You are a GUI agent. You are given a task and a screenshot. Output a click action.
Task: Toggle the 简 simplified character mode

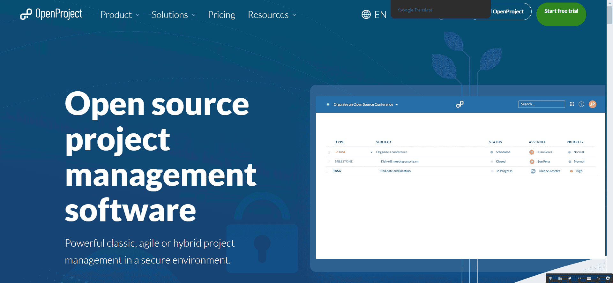click(x=560, y=278)
